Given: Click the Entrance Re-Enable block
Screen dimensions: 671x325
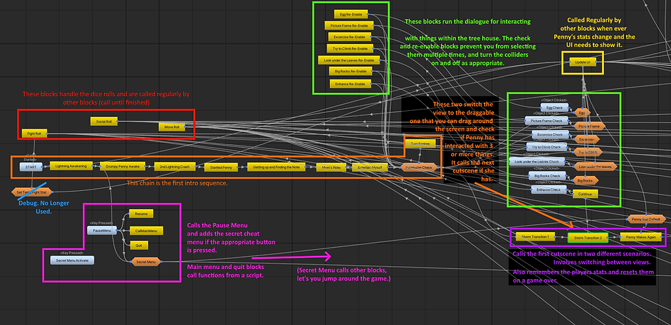Looking at the screenshot, I should (x=350, y=83).
